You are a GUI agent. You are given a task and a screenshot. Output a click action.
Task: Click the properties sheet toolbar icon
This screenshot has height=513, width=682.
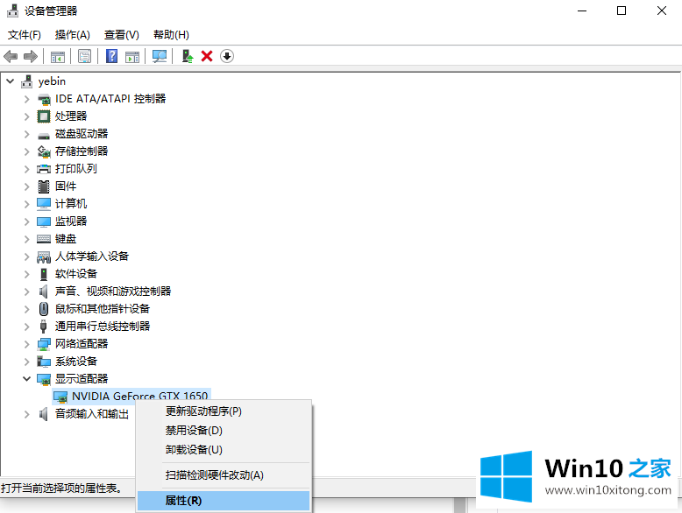[84, 56]
